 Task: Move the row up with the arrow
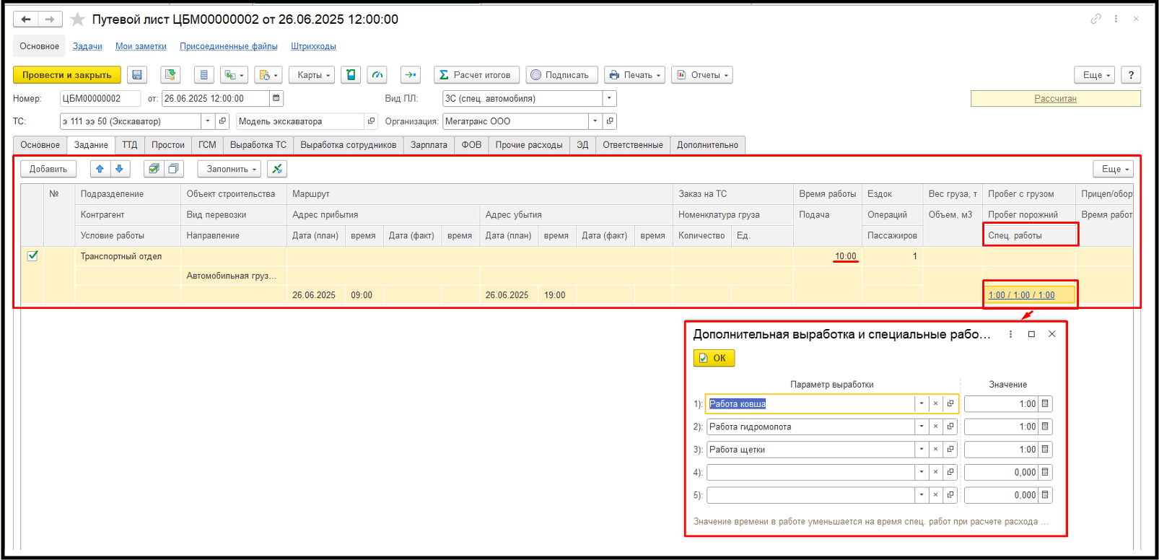point(100,169)
